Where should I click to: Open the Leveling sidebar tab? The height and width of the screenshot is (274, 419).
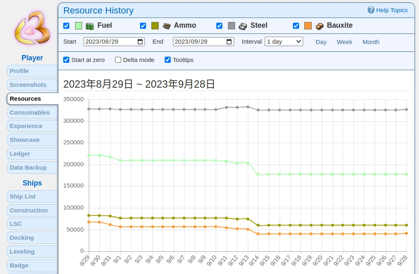[33, 252]
